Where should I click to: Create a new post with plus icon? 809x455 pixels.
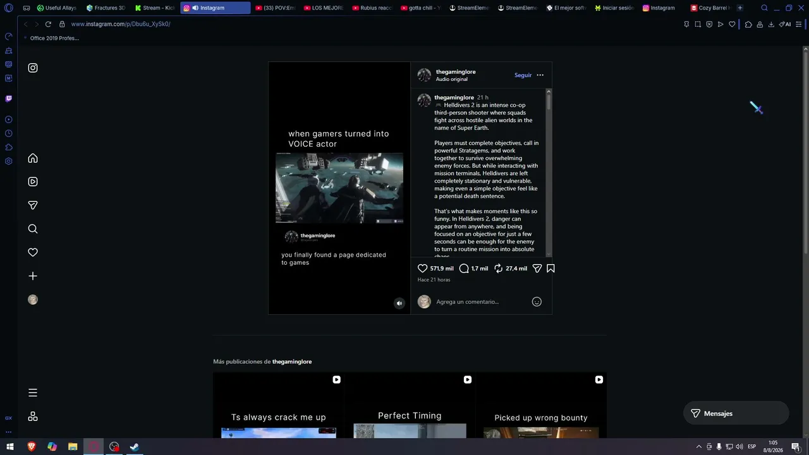click(33, 276)
